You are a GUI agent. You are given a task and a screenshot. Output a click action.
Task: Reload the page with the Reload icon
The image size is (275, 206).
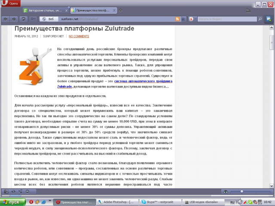(x=23, y=19)
